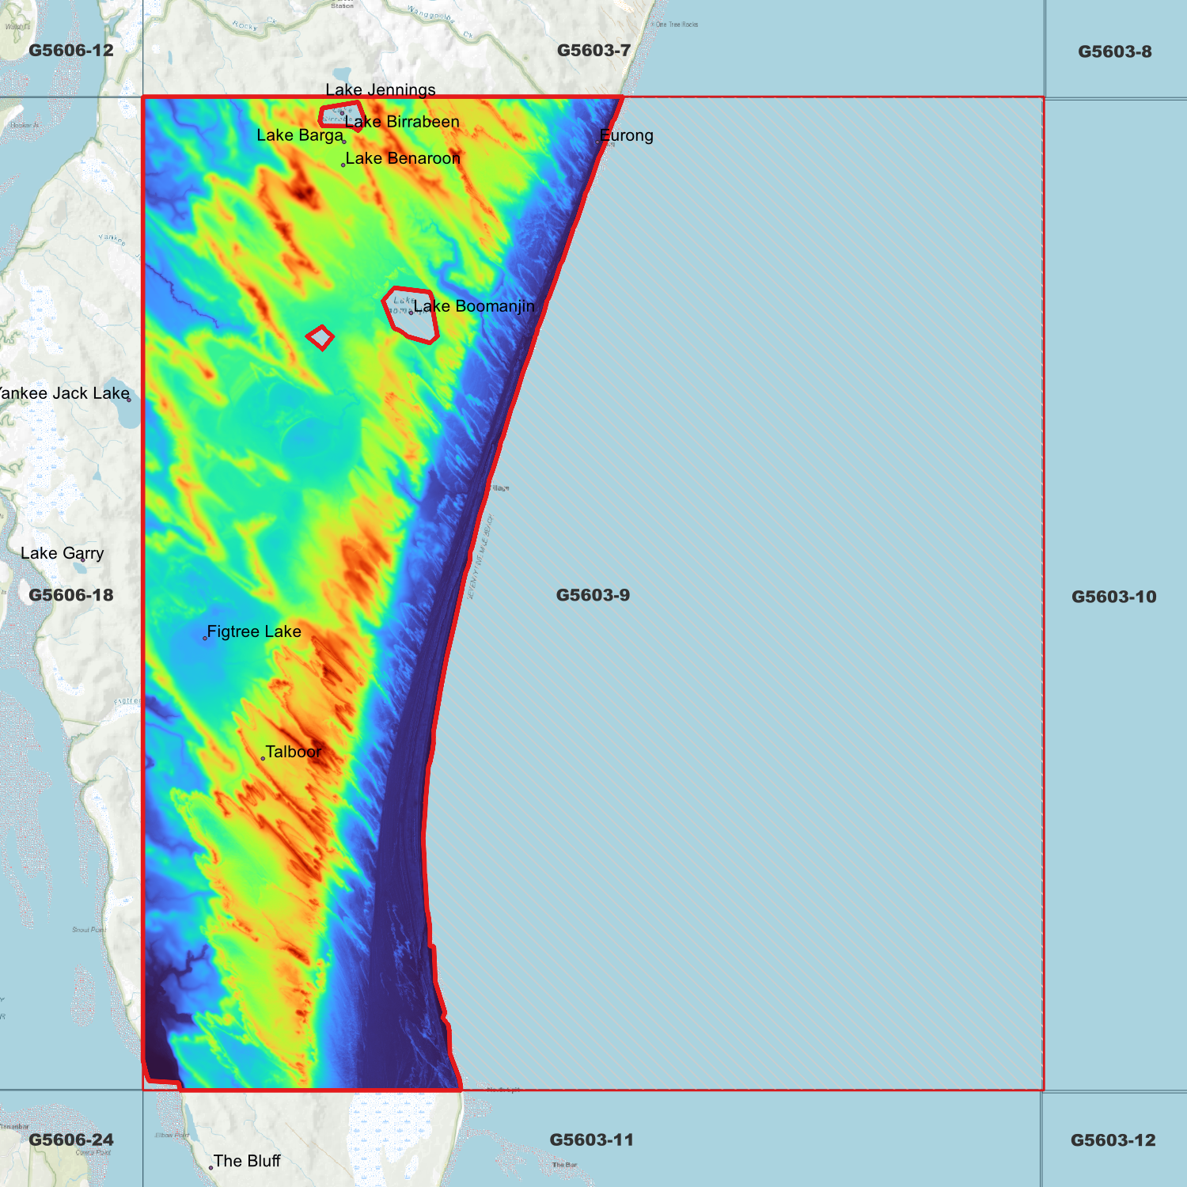Click the G5606-24 tile label

(71, 1140)
